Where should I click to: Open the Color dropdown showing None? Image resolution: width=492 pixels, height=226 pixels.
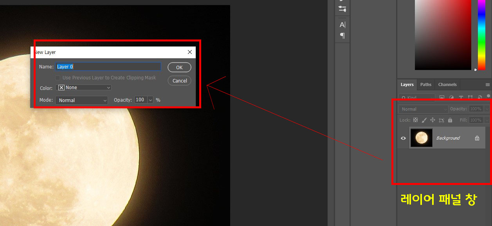click(84, 88)
